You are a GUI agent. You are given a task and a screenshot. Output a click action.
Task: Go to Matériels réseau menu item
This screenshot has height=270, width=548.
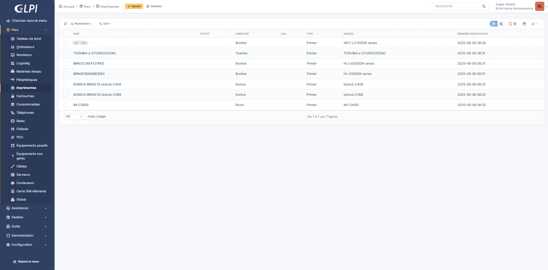click(x=29, y=71)
